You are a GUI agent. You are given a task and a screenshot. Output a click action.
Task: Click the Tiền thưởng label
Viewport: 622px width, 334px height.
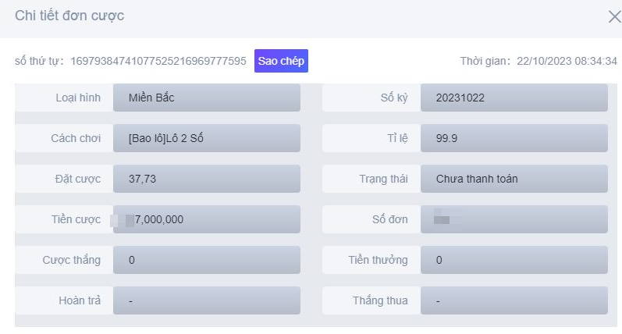(378, 260)
